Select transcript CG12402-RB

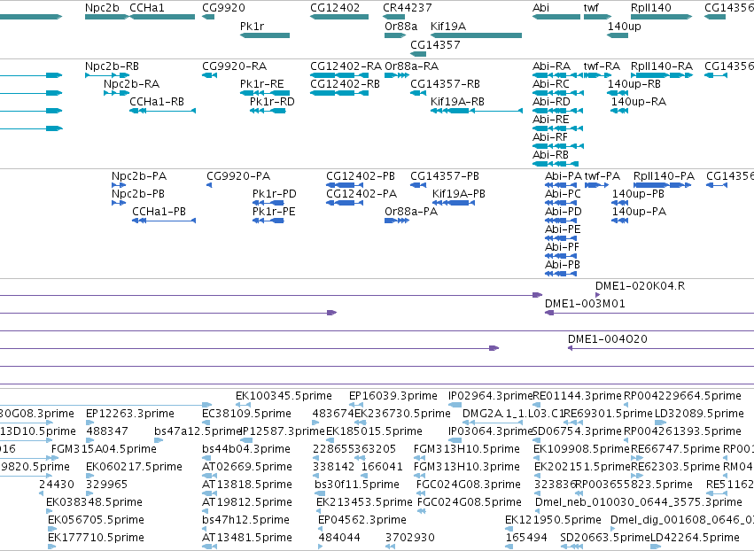339,93
